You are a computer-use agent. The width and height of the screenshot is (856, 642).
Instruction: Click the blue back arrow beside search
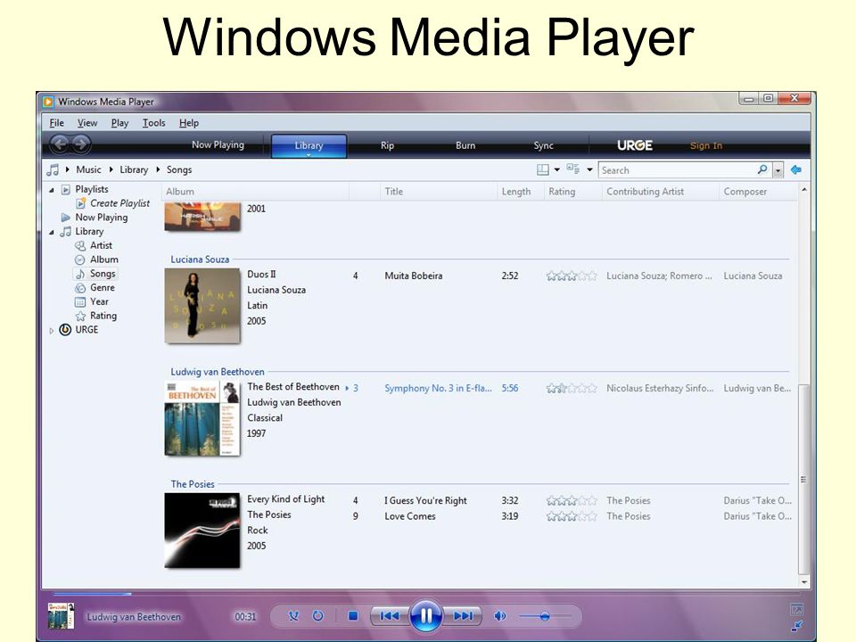point(796,169)
